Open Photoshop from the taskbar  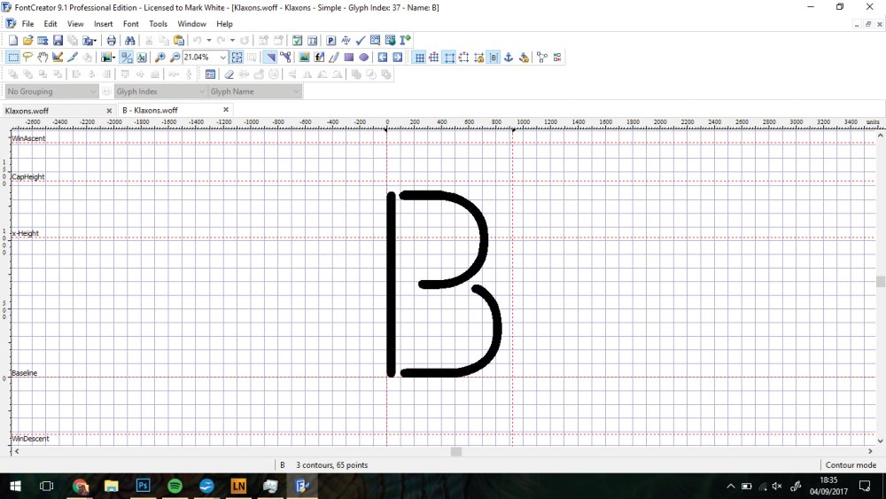pos(143,486)
